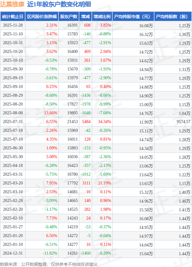
Task: Select the 2025-11-28 date cell
Action: tap(13, 25)
